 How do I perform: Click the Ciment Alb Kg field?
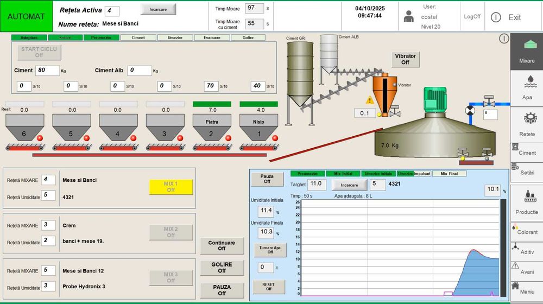pos(140,70)
